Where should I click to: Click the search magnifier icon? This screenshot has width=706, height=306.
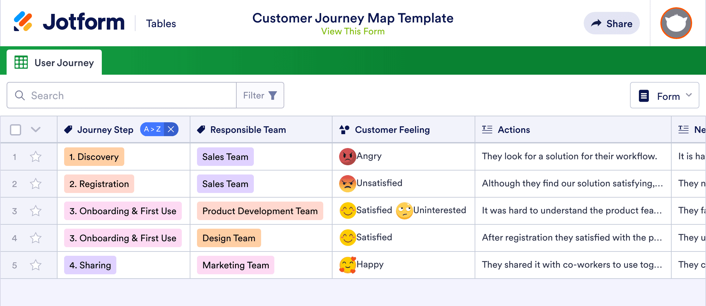tap(20, 95)
